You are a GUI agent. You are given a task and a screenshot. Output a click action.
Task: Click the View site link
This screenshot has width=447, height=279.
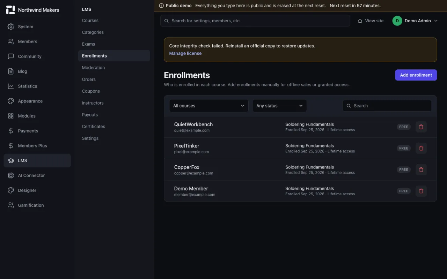[x=371, y=21]
